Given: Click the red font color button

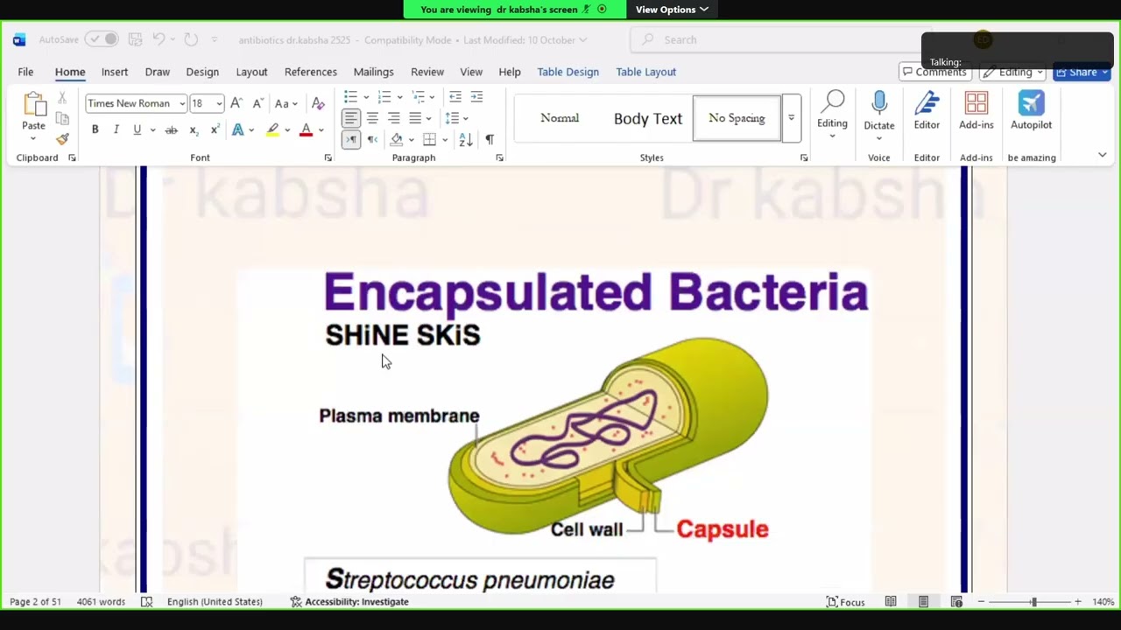Looking at the screenshot, I should [x=306, y=129].
